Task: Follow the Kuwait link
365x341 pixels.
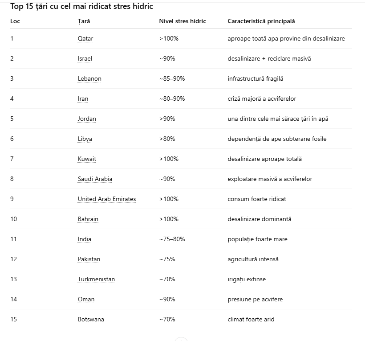Action: point(87,159)
